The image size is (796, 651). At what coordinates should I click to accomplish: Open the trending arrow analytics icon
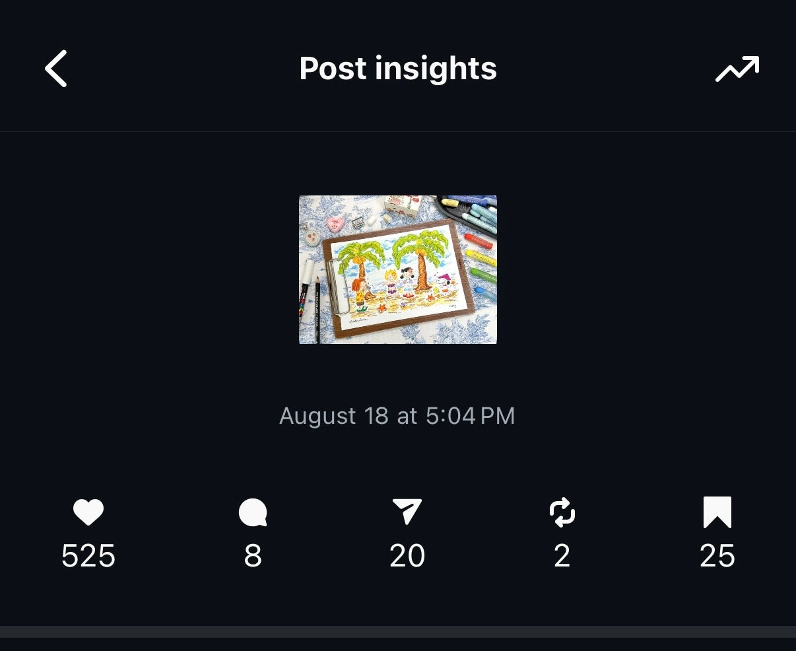point(737,69)
